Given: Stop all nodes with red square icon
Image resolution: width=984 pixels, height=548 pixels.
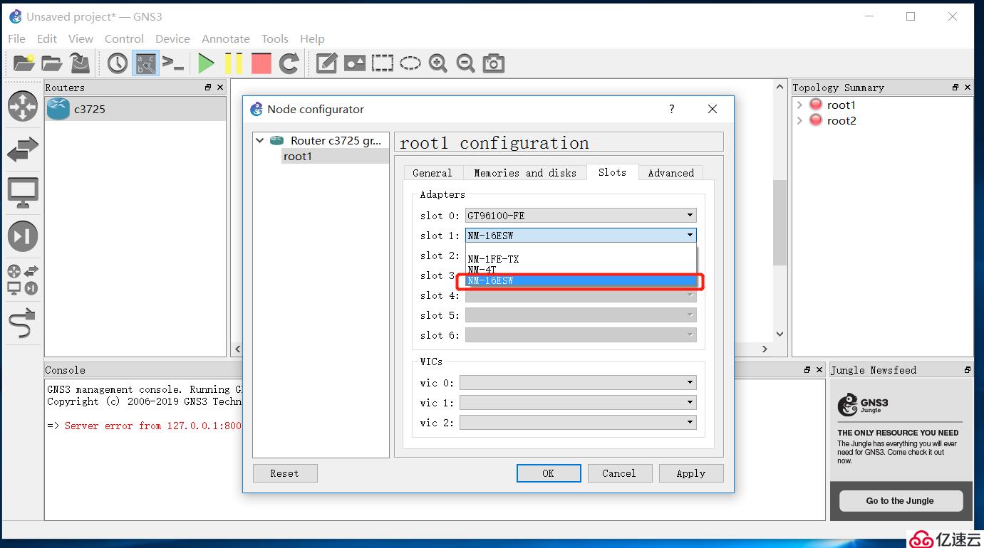Looking at the screenshot, I should pyautogui.click(x=261, y=63).
